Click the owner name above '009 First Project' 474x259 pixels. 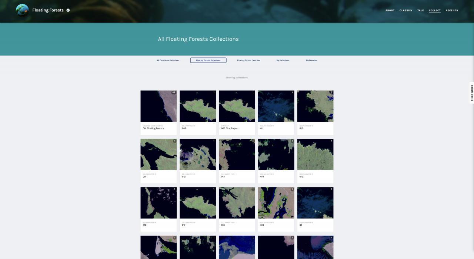[x=225, y=126]
